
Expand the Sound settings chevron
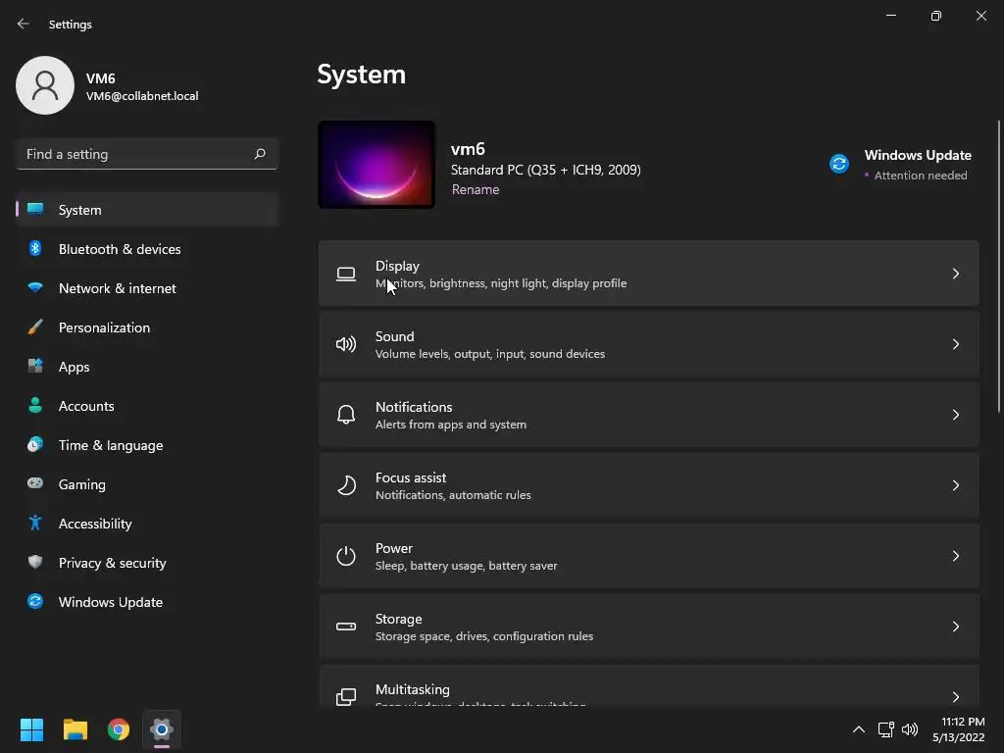[955, 344]
